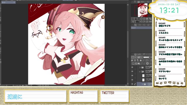Click the new layer folder icon
The width and height of the screenshot is (187, 105).
pos(139,64)
